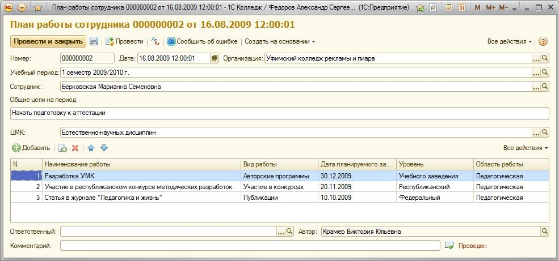Open the top "Все действия" menu

[x=510, y=41]
